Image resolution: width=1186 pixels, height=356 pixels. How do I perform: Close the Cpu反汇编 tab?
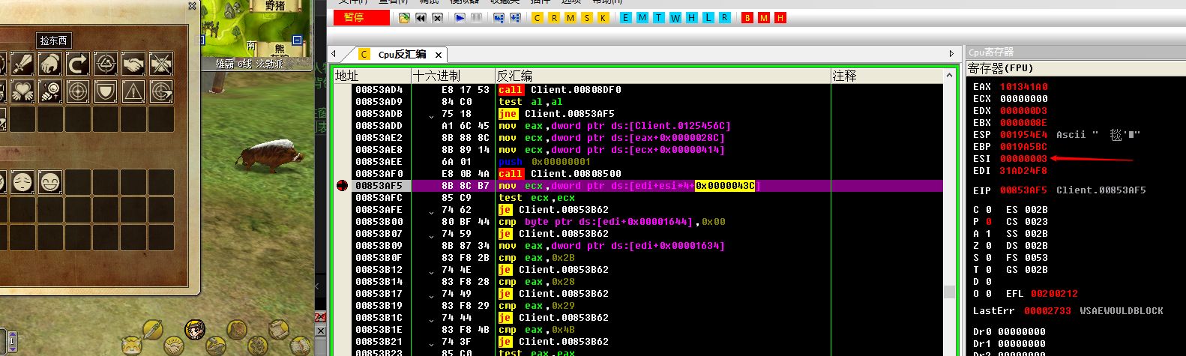click(x=439, y=55)
